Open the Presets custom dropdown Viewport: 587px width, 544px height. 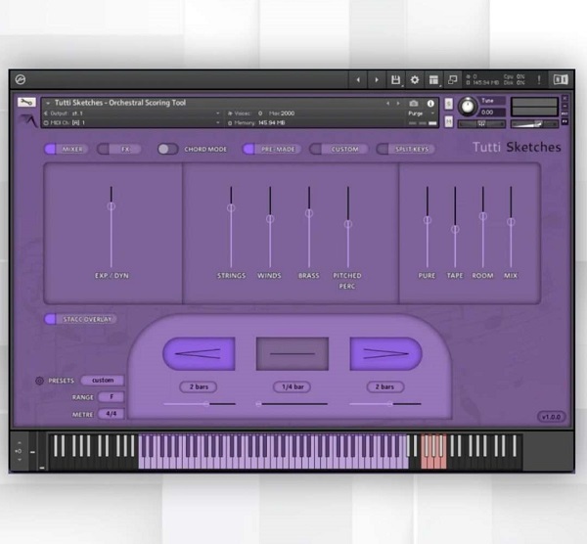[x=103, y=380]
